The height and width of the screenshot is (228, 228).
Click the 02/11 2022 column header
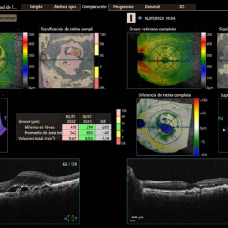(x=71, y=119)
